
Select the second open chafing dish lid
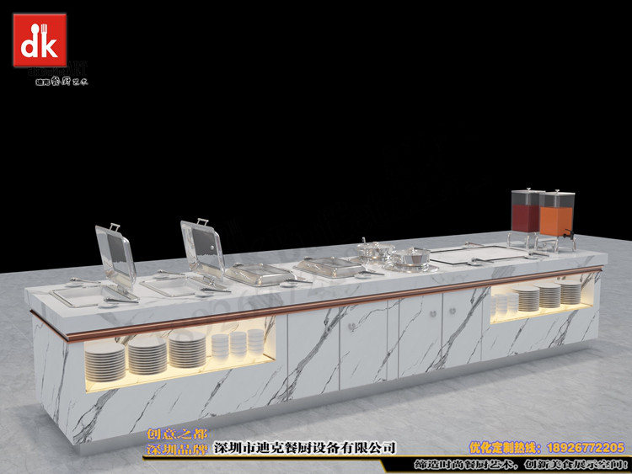(200, 248)
